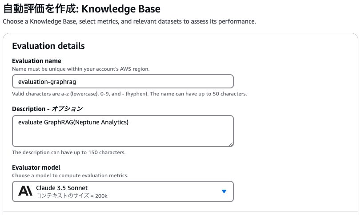Click the Valid characters constraint text
The width and height of the screenshot is (361, 215).
click(x=129, y=94)
